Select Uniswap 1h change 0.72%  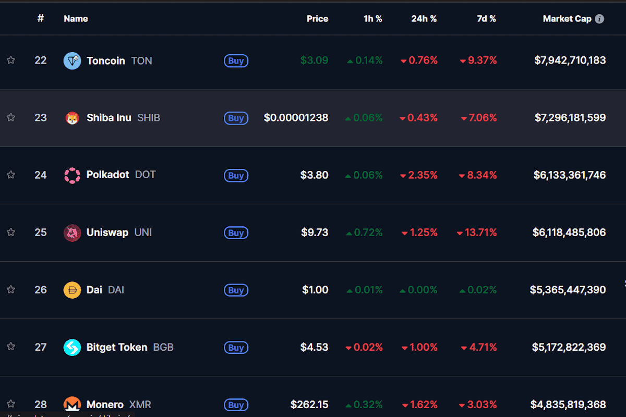tap(364, 232)
